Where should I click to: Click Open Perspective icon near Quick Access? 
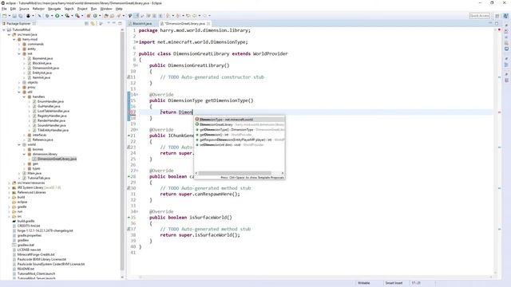(x=497, y=16)
